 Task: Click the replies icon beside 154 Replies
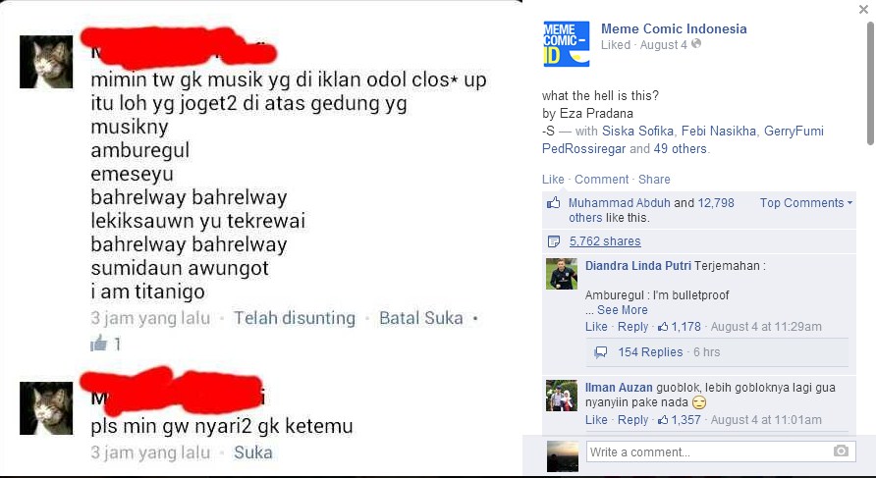601,352
